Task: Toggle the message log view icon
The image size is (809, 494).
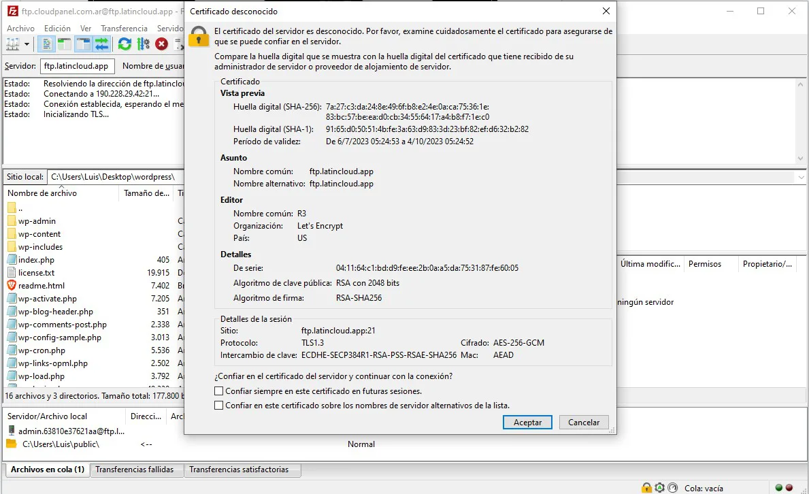Action: pos(47,44)
